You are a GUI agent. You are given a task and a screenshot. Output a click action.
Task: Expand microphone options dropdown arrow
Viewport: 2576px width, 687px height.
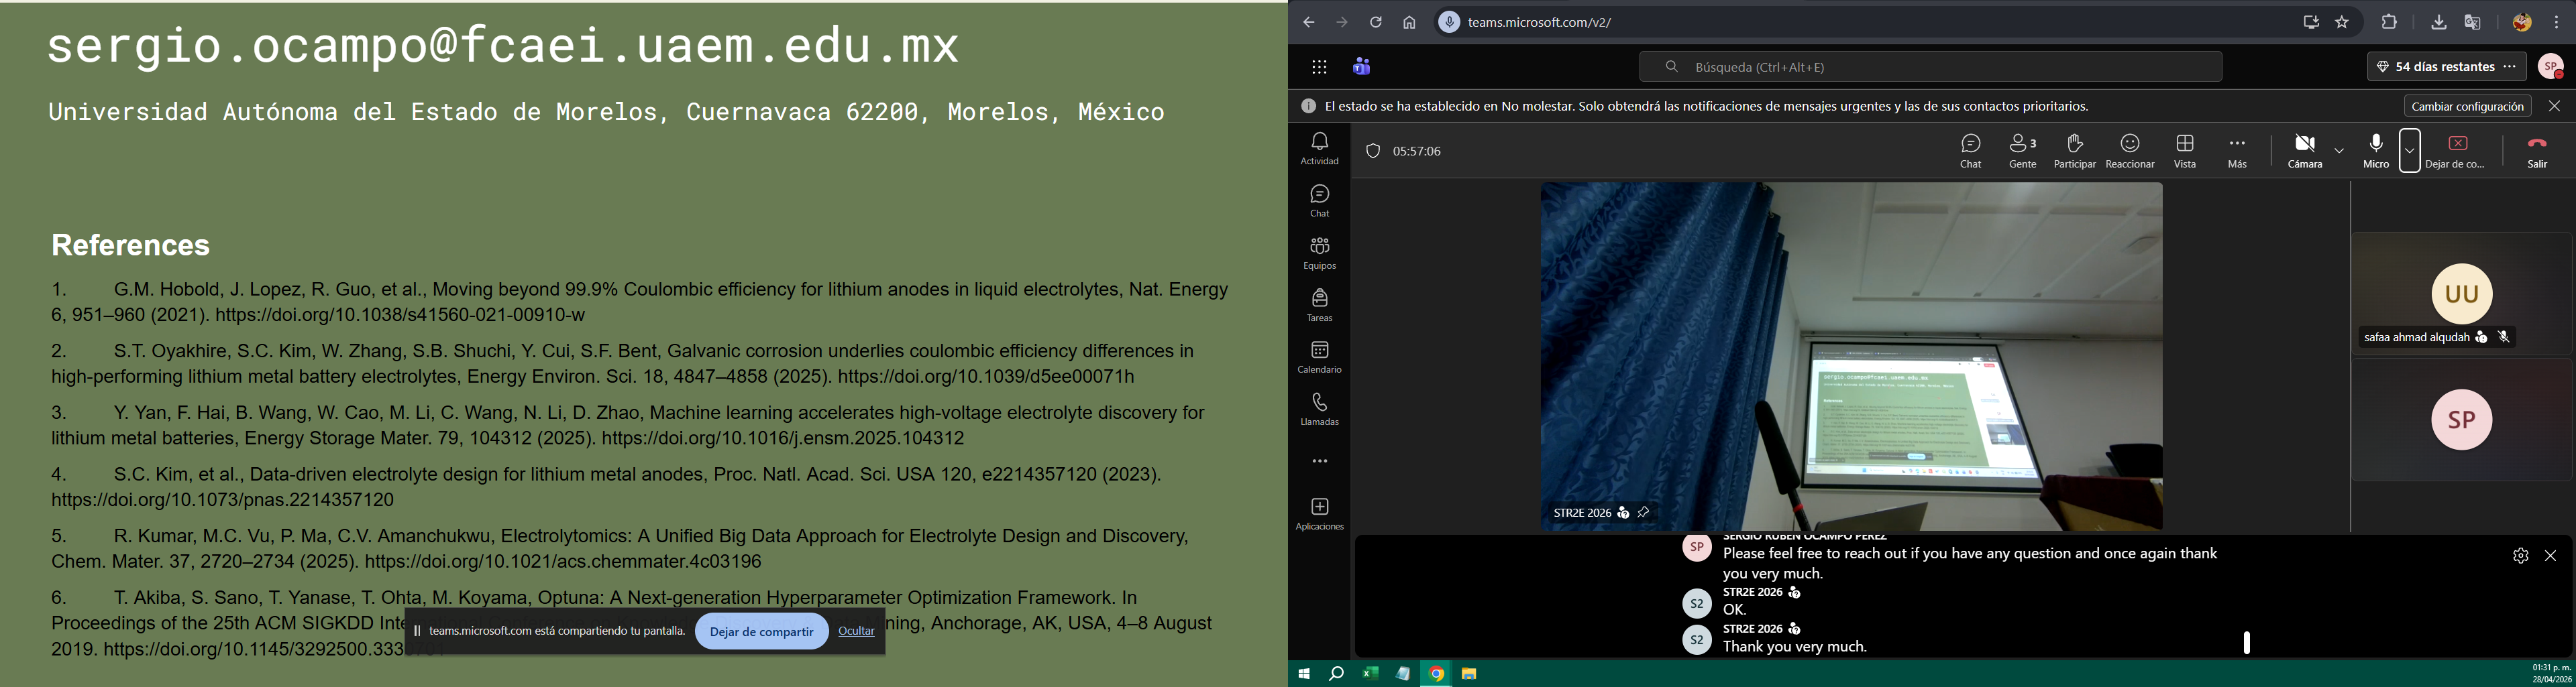(x=2410, y=151)
